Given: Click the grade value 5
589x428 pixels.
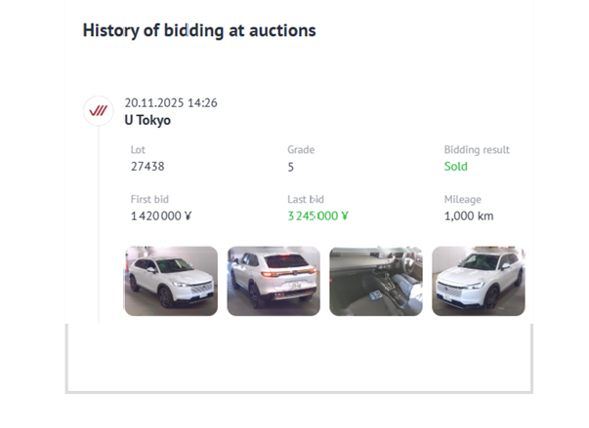Looking at the screenshot, I should 291,167.
